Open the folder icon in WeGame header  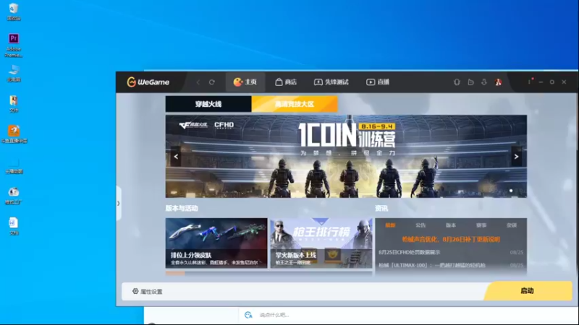pos(470,82)
